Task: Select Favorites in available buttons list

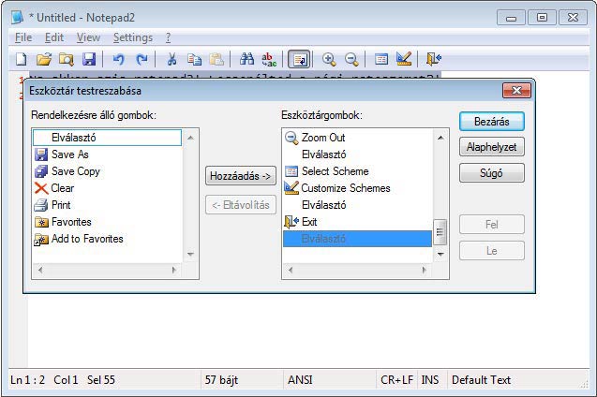Action: pyautogui.click(x=108, y=222)
